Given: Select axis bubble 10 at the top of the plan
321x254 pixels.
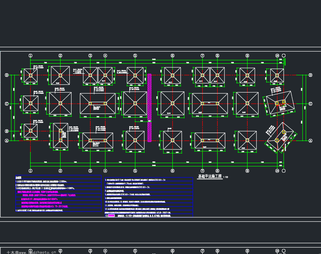Looking at the screenshot, I should click(x=277, y=55).
